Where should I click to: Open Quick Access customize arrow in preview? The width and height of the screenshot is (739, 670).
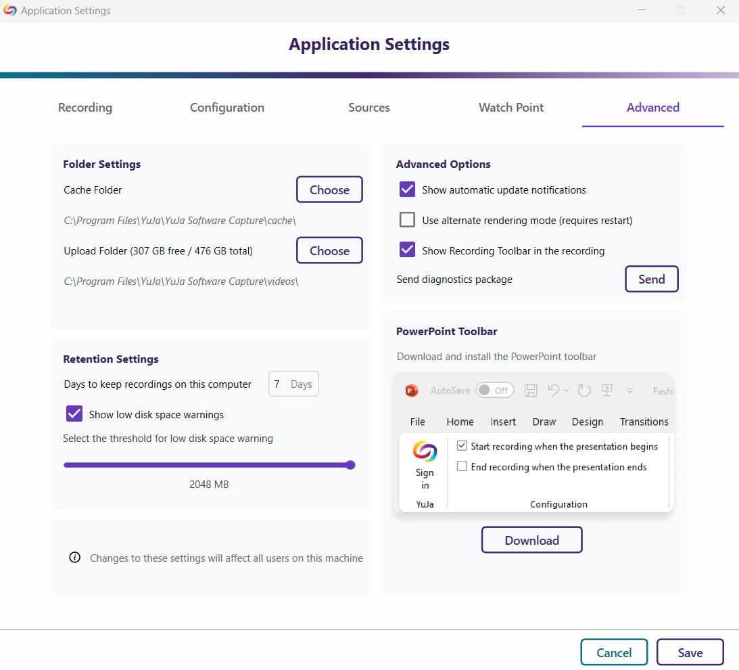pos(629,390)
